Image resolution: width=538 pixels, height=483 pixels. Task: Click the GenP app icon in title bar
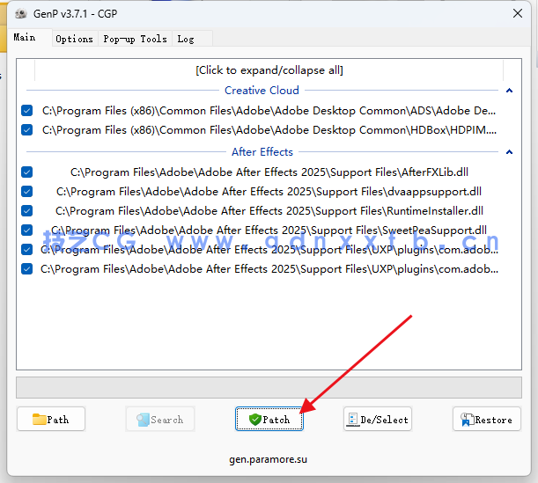click(x=19, y=12)
